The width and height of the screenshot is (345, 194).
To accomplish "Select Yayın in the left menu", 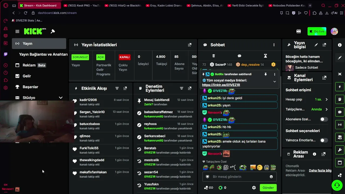I will (x=39, y=43).
